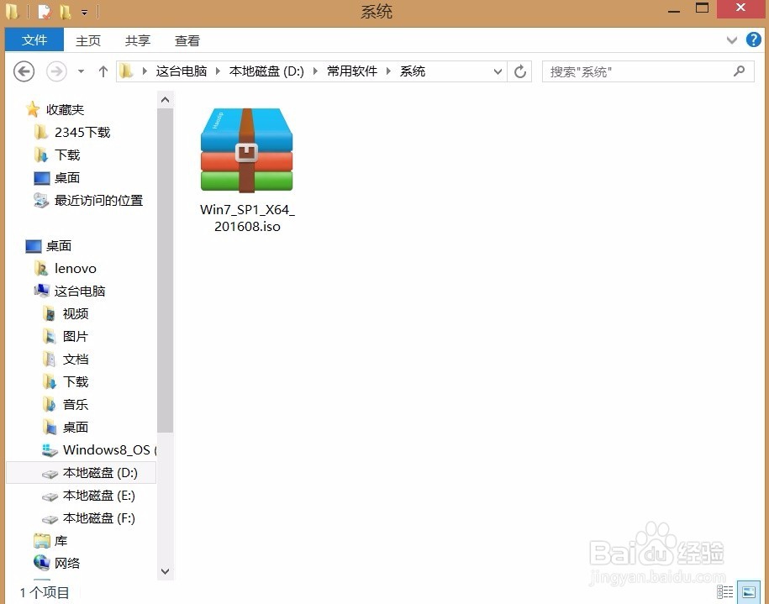Click new folder quick access icon
The width and height of the screenshot is (769, 604).
coord(65,11)
